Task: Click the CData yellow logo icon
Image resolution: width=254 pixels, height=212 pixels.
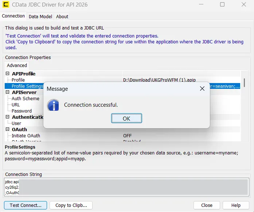Action: (x=6, y=4)
